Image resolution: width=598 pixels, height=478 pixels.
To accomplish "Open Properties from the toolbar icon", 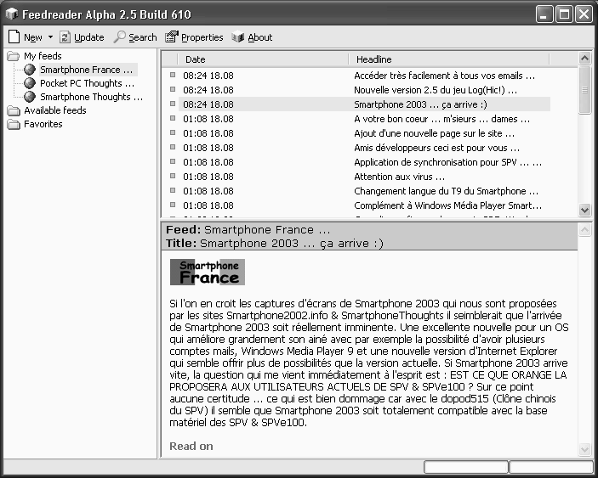I will click(172, 37).
